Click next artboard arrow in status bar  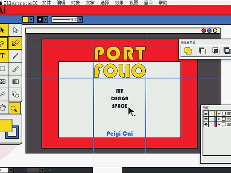[x=50, y=170]
